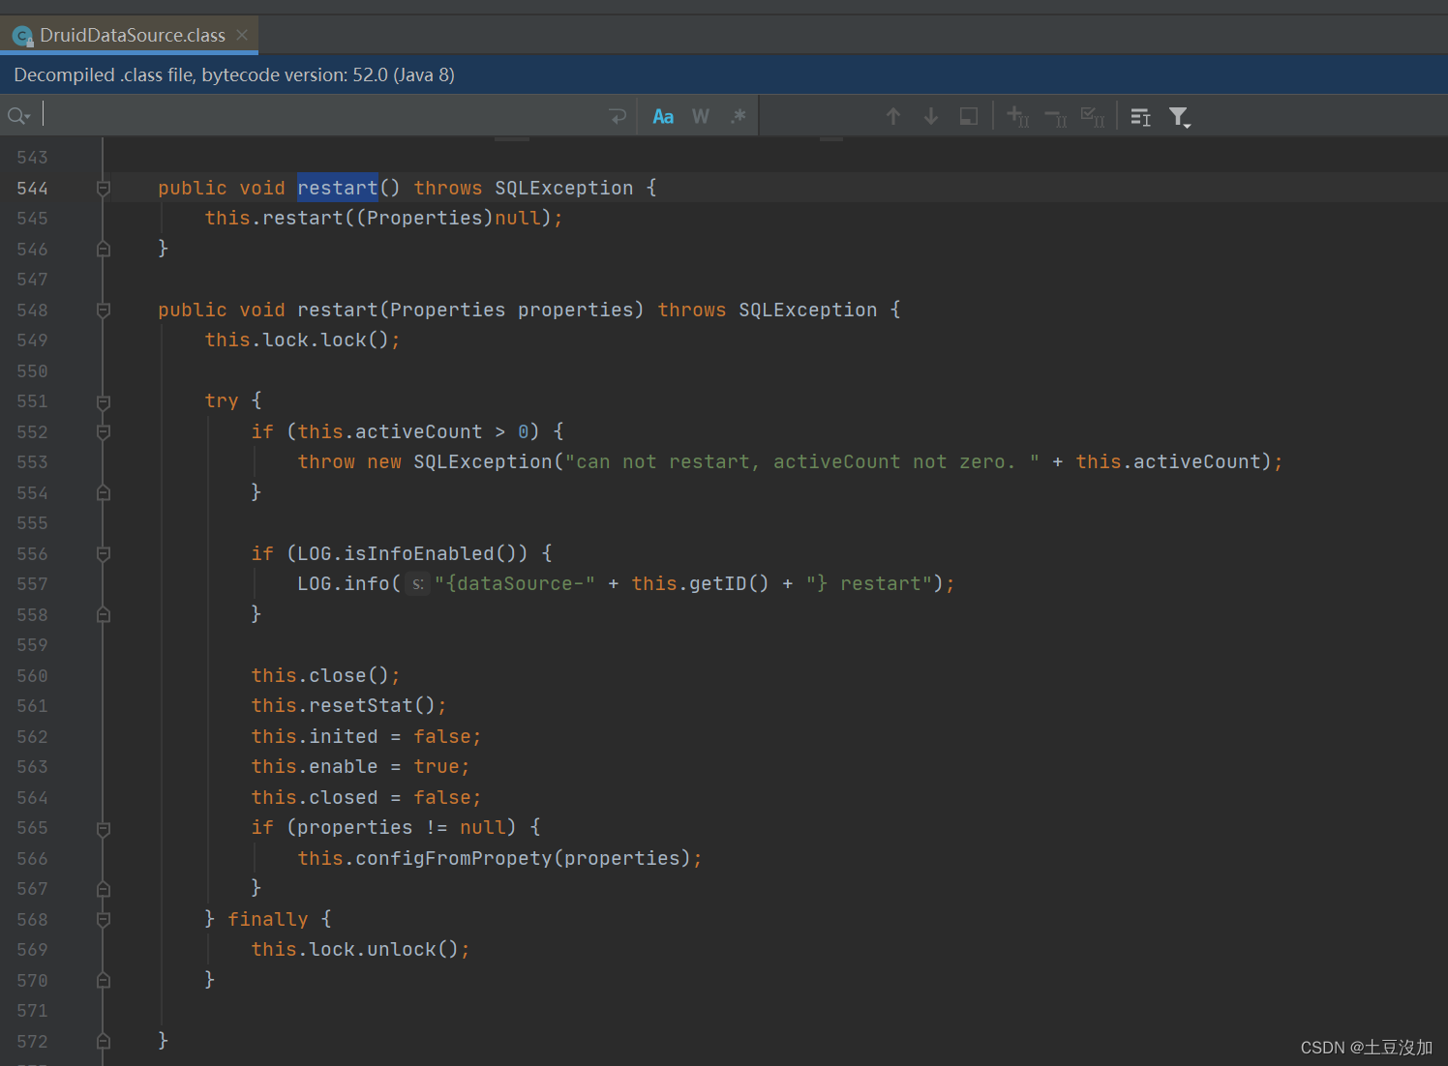Image resolution: width=1448 pixels, height=1066 pixels.
Task: Click 'finally' keyword on line 568
Action: click(268, 919)
